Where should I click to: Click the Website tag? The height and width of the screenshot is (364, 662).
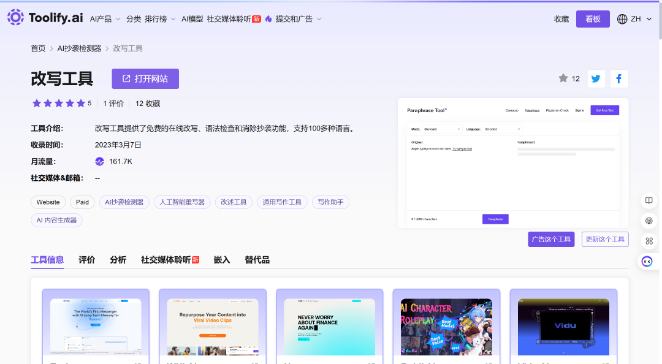point(48,202)
